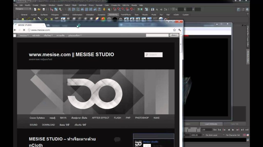Screen dimensions: 263x147
Task: Open the MAYA link in site navigation
Action: click(63, 118)
